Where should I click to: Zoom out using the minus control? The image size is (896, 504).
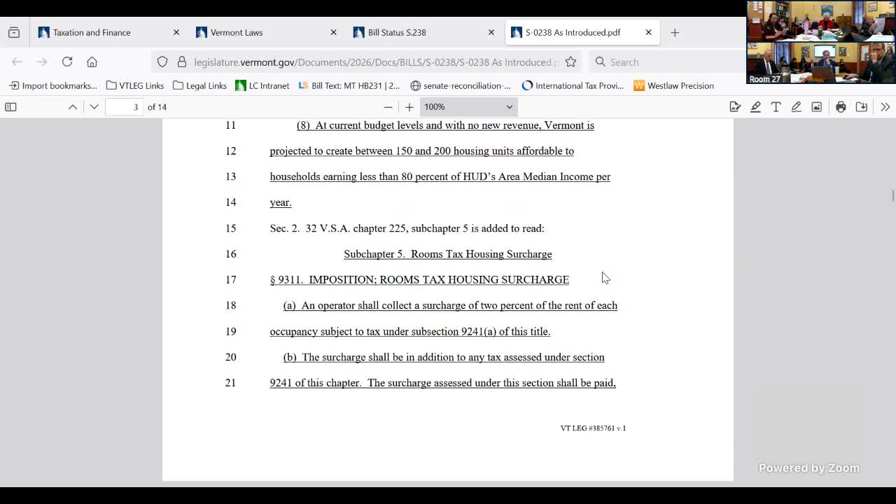point(388,106)
